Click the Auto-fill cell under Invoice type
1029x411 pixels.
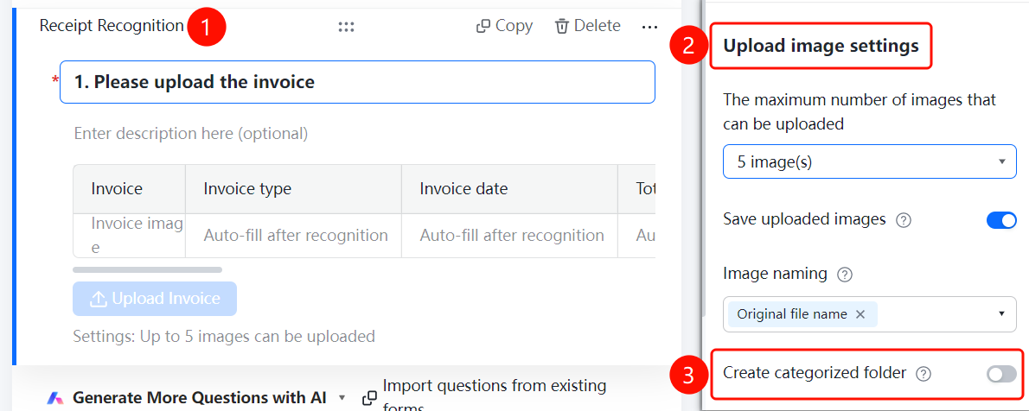click(x=293, y=236)
